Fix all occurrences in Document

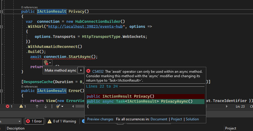click(159, 119)
